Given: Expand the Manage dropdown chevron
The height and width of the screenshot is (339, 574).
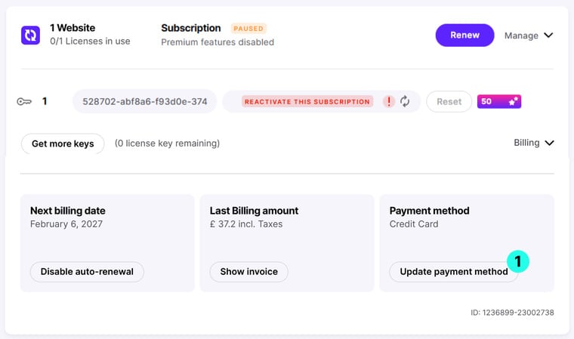Looking at the screenshot, I should (x=548, y=35).
